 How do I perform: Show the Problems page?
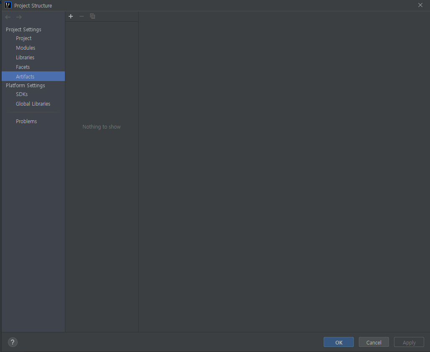pos(33,121)
